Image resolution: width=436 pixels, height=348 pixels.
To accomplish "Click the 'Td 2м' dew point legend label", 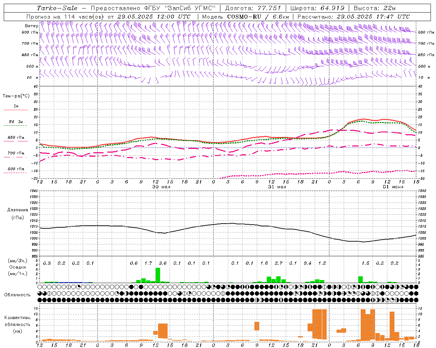I will (16, 122).
